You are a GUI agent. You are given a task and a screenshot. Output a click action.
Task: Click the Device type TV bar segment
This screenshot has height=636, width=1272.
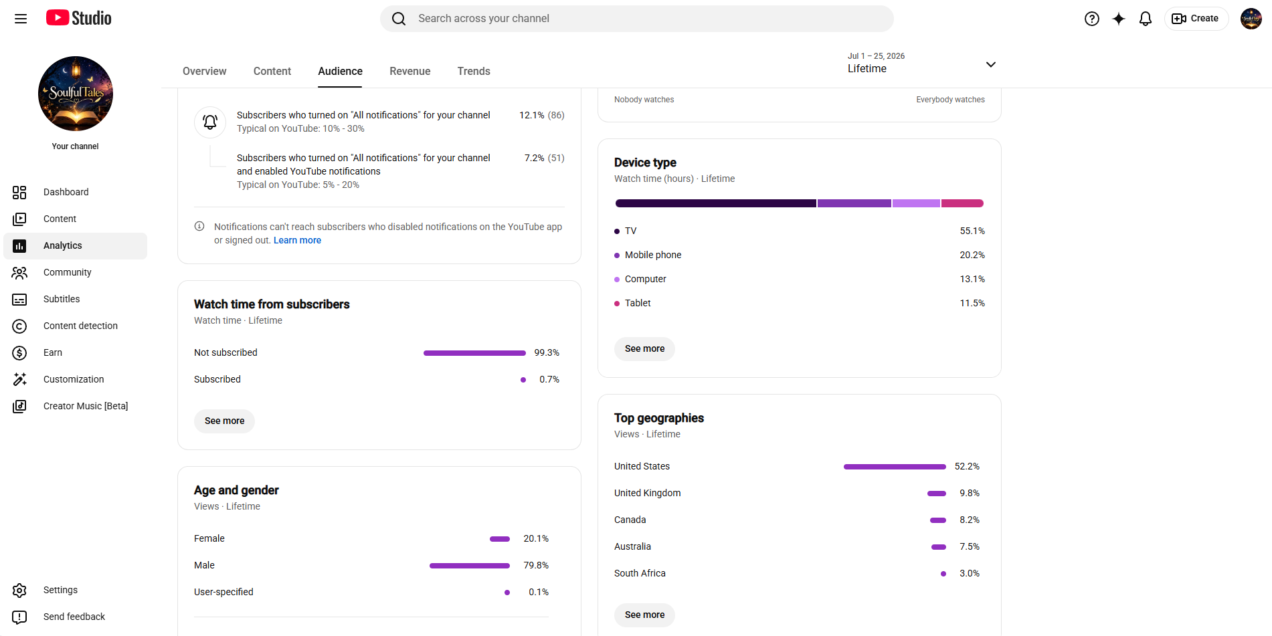pos(715,203)
